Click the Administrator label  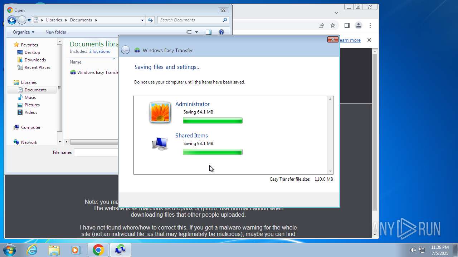pyautogui.click(x=193, y=104)
